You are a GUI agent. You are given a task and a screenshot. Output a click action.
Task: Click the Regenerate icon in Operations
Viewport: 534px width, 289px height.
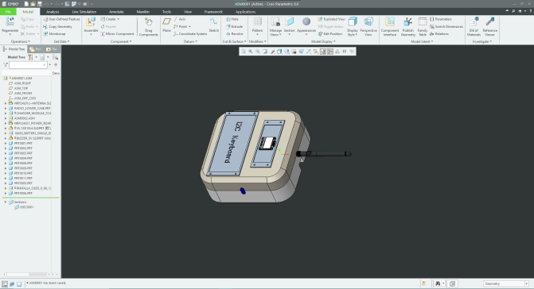tap(10, 21)
